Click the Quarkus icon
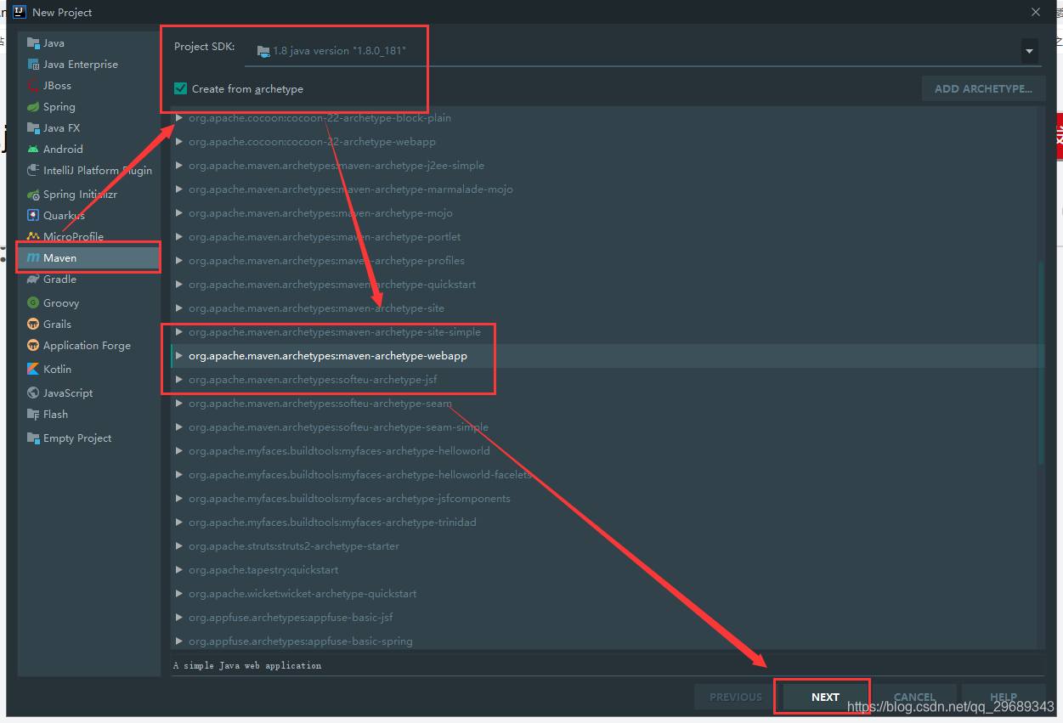The width and height of the screenshot is (1063, 723). click(33, 216)
